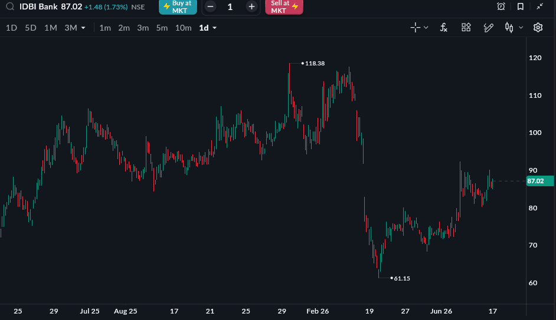The height and width of the screenshot is (320, 556).
Task: Click the IDBI Bank stock name
Action: click(x=38, y=6)
